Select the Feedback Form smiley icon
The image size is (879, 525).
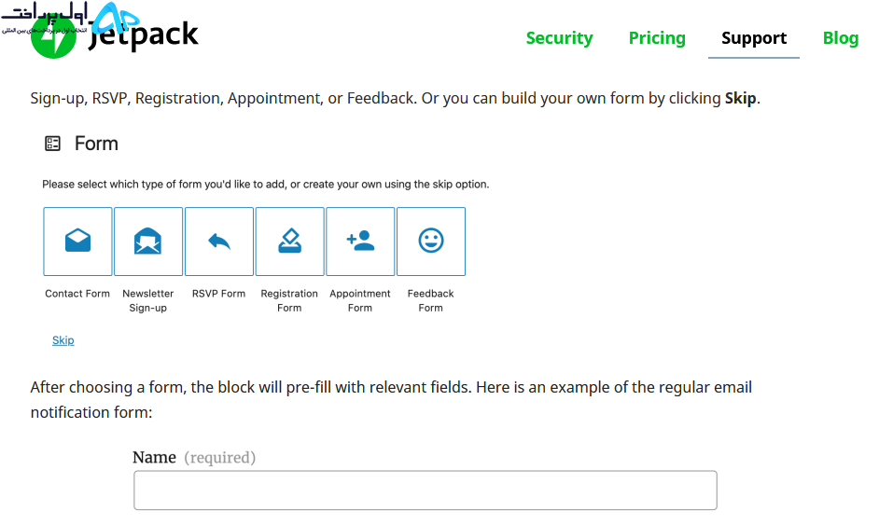(x=431, y=241)
